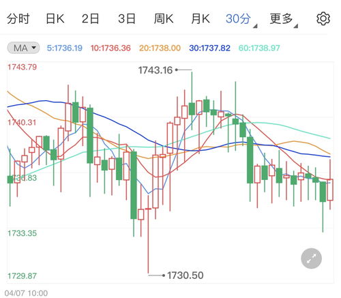Click the 1743.16 high price marker
Image resolution: width=341 pixels, height=298 pixels.
coord(155,70)
